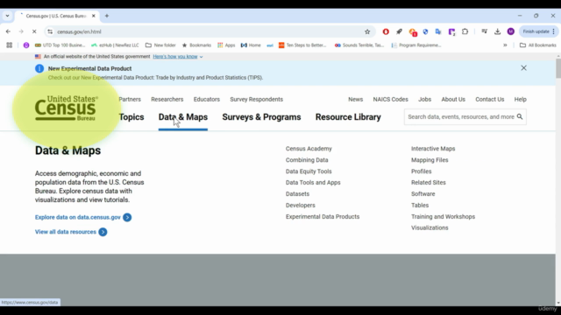The width and height of the screenshot is (561, 315).
Task: Open the tab groups grid icon in bookmarks bar
Action: [10, 45]
